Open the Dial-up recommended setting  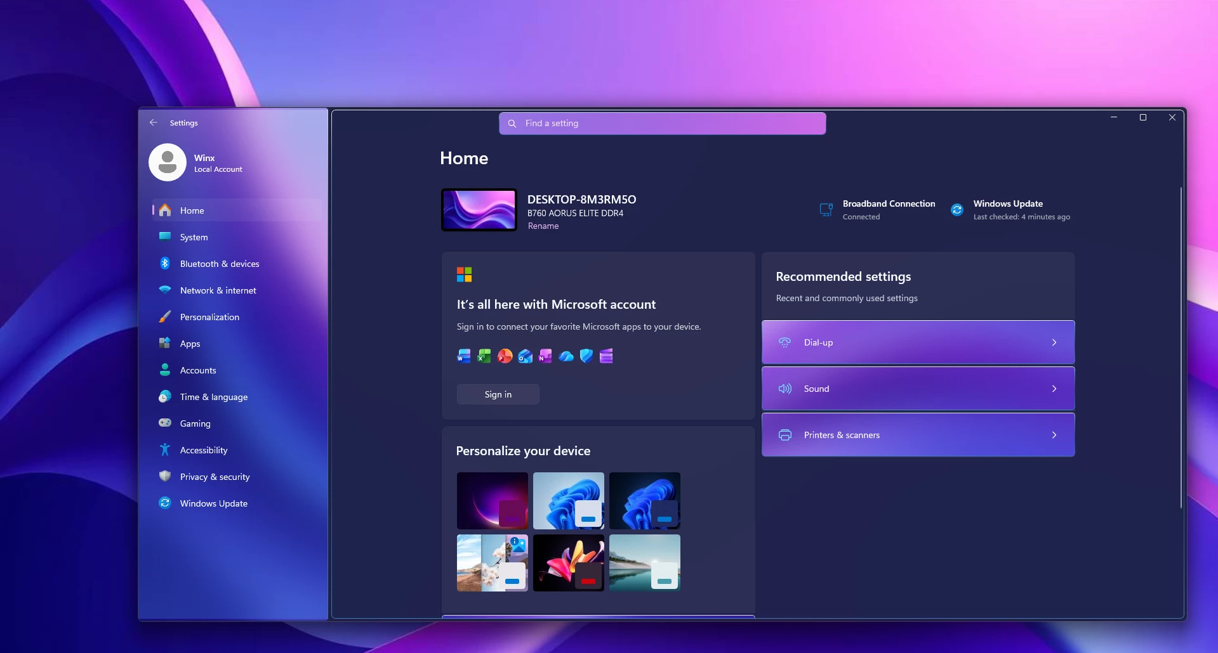[918, 342]
